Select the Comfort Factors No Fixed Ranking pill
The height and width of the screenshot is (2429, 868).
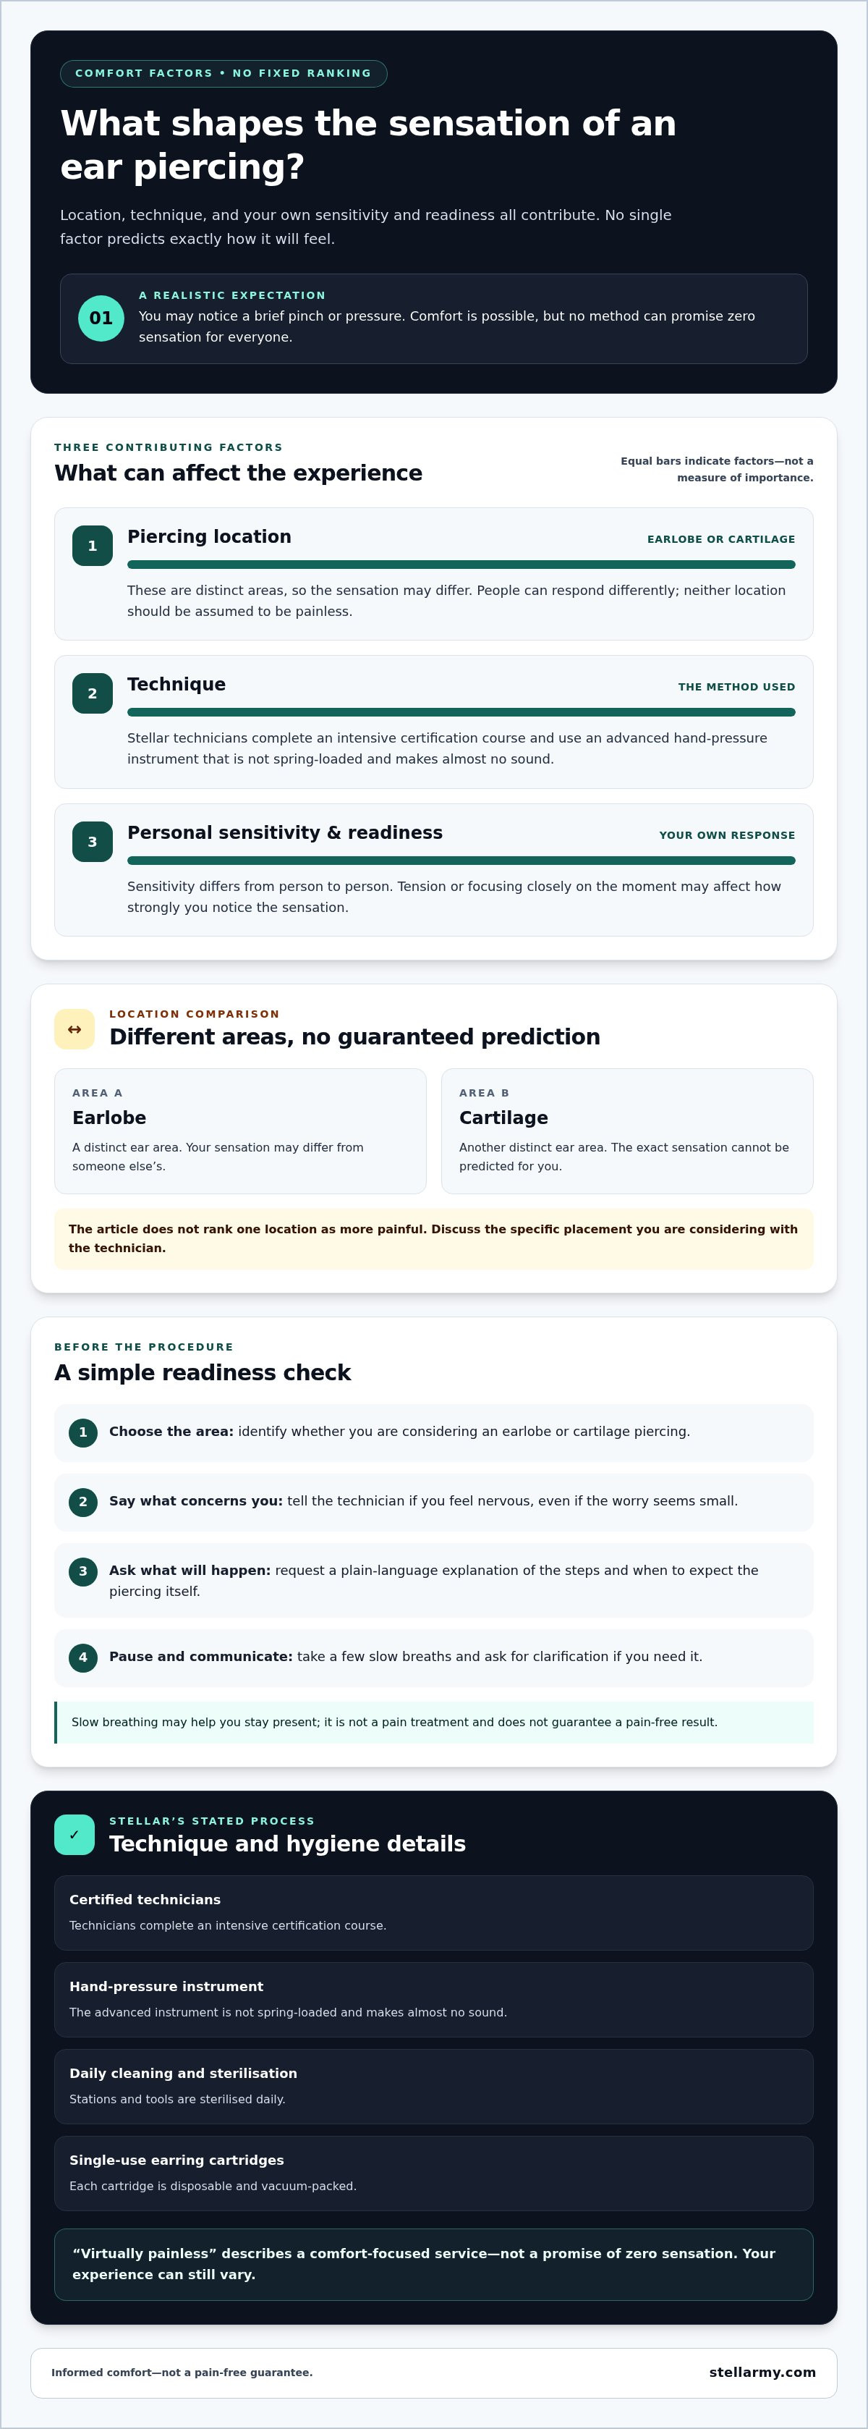[x=224, y=74]
